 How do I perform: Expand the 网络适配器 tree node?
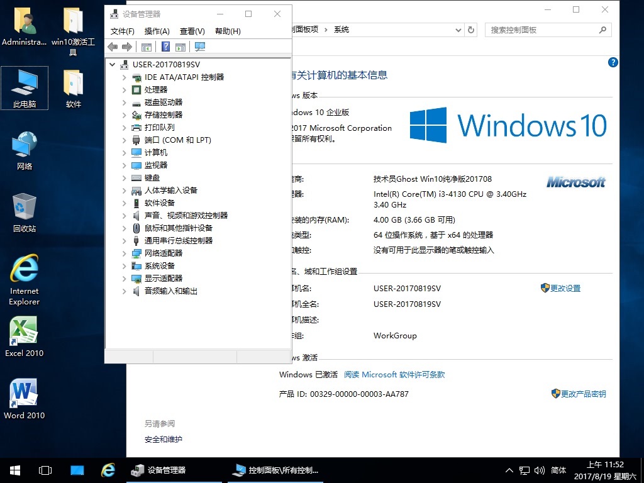pos(125,253)
